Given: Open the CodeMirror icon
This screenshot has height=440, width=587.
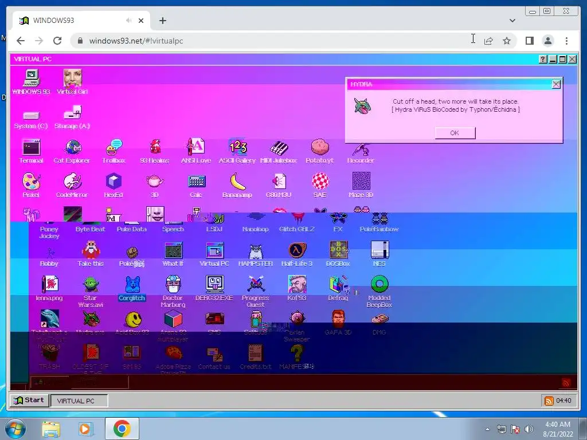Looking at the screenshot, I should tap(72, 182).
